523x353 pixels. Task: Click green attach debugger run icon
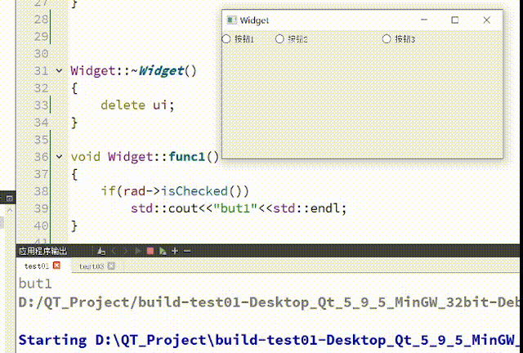(x=163, y=251)
